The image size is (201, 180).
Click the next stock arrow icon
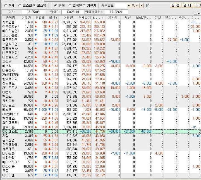141,6
